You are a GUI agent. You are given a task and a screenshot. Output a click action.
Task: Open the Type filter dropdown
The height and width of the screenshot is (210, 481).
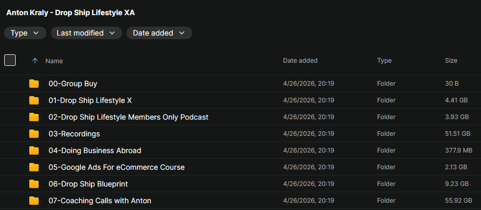(25, 33)
